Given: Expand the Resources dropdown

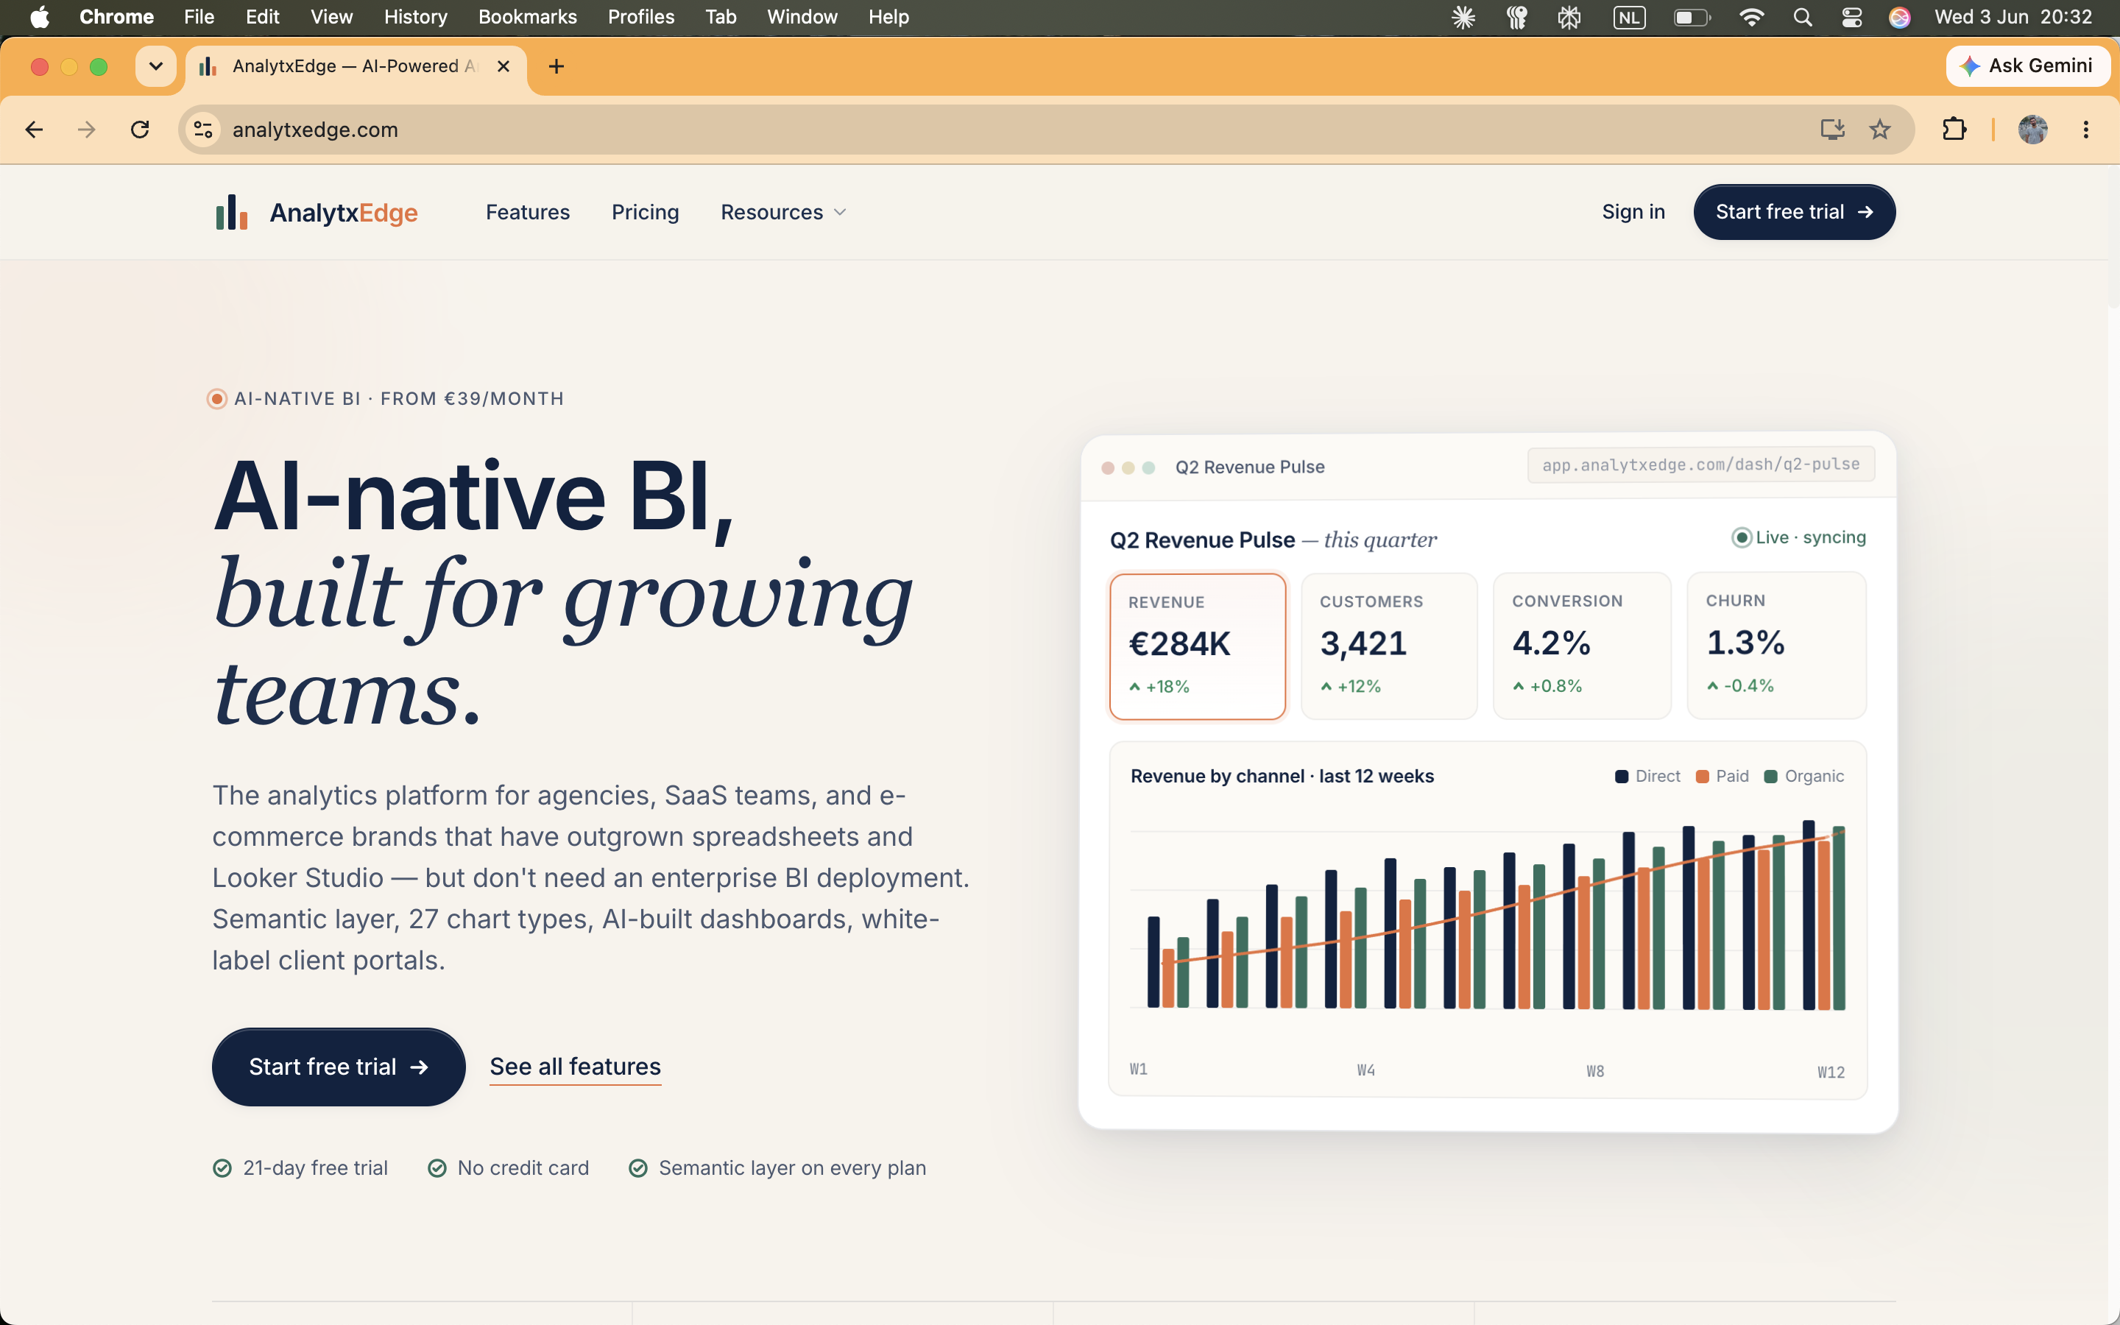Looking at the screenshot, I should pos(783,212).
